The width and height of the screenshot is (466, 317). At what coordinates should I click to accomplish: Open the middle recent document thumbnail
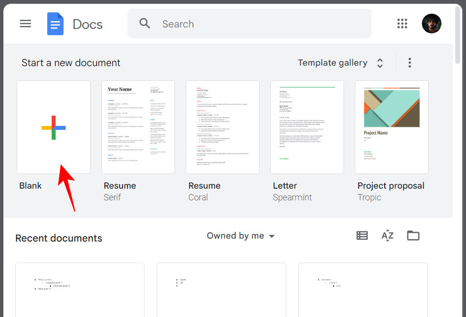(x=221, y=290)
